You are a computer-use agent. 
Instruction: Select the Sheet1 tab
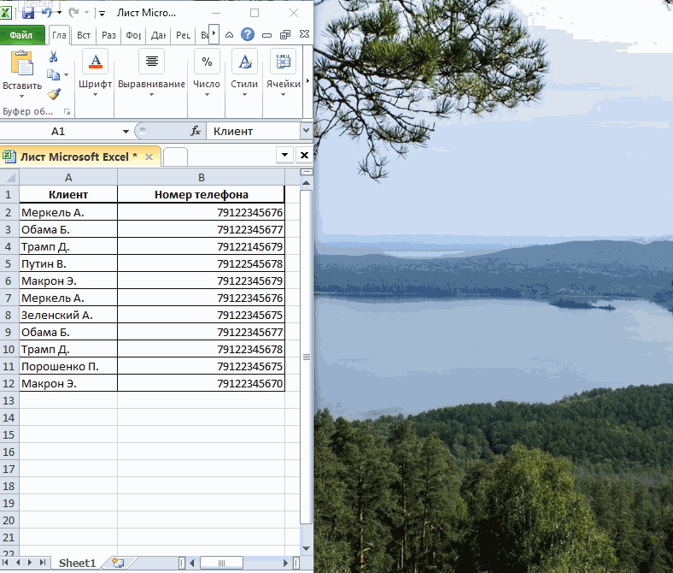coord(77,563)
